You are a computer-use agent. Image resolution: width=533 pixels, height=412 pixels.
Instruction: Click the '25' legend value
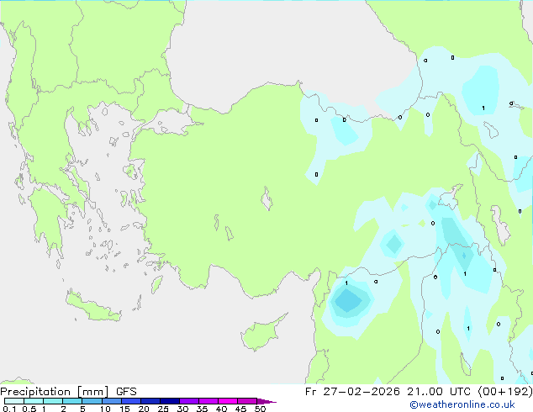point(163,409)
